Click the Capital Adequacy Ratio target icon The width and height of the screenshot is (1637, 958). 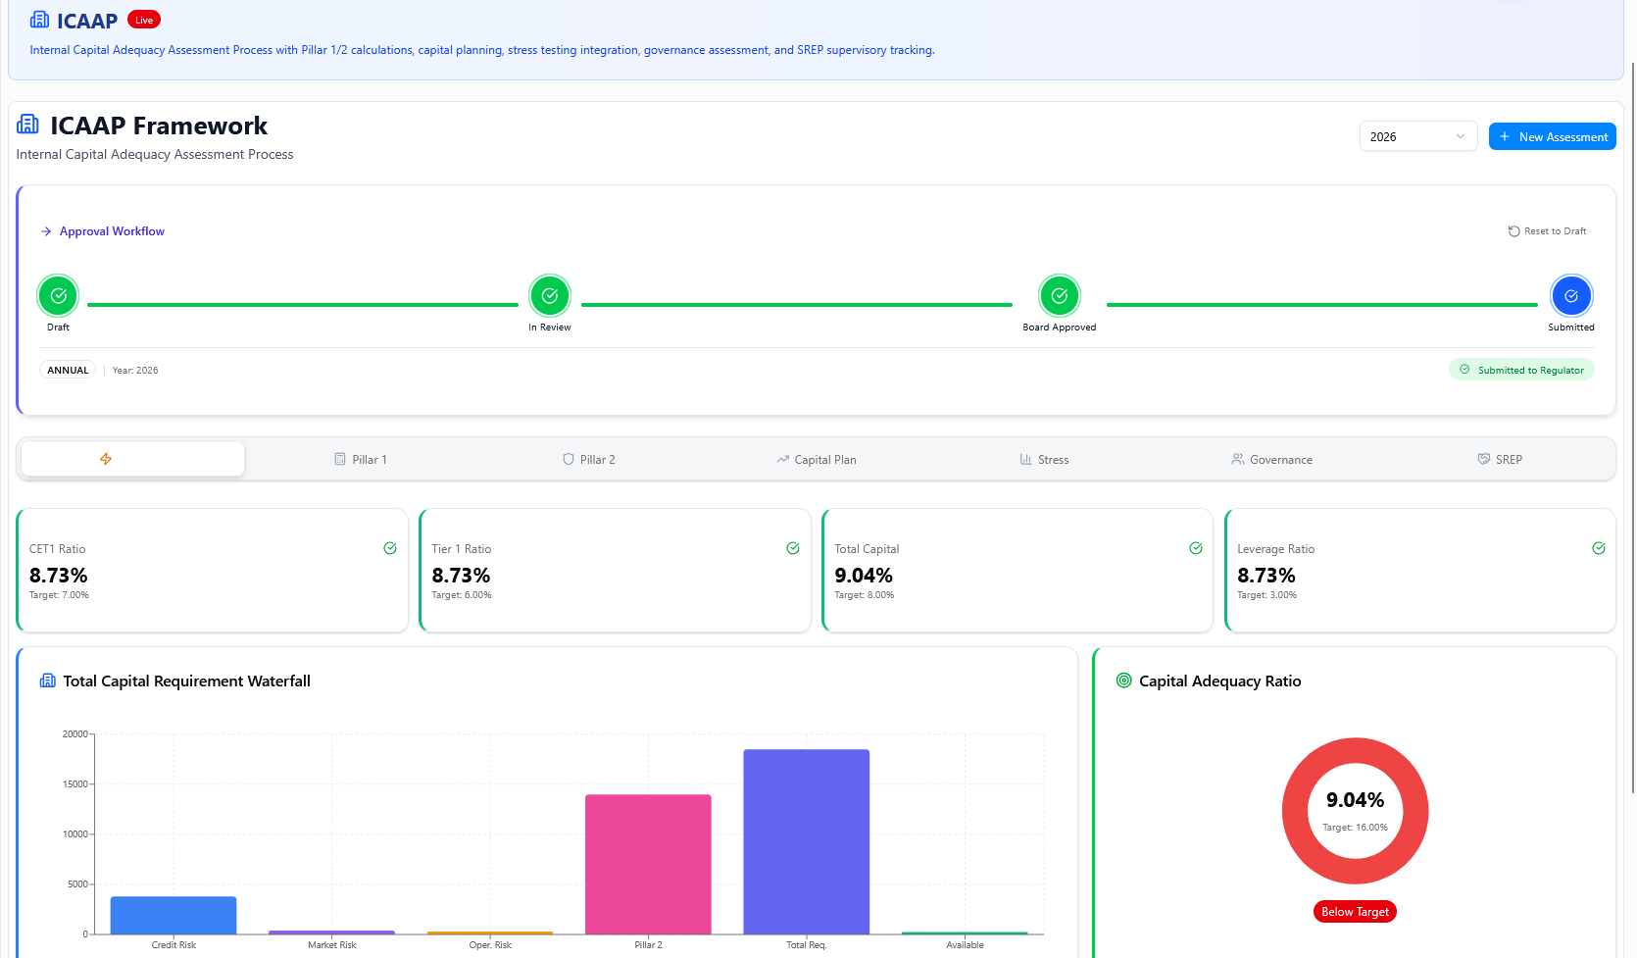click(x=1124, y=681)
